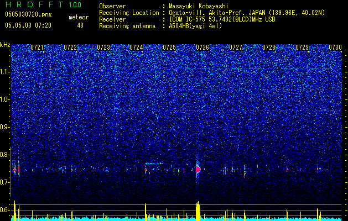The image size is (348, 221).
Task: Click the Receiving Location label
Action: tap(129, 13)
